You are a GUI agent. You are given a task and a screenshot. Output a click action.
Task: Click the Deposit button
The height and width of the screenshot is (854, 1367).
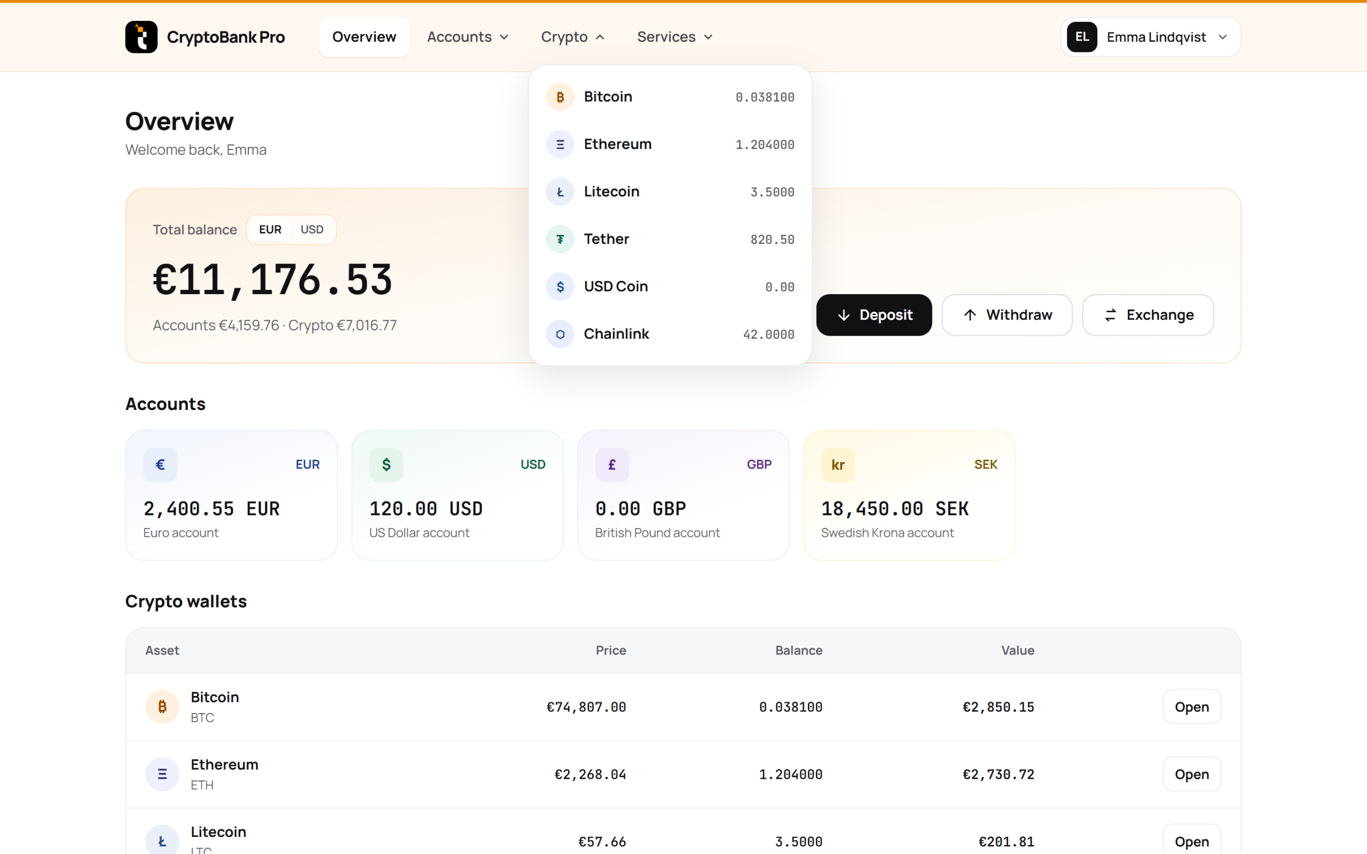pos(874,315)
